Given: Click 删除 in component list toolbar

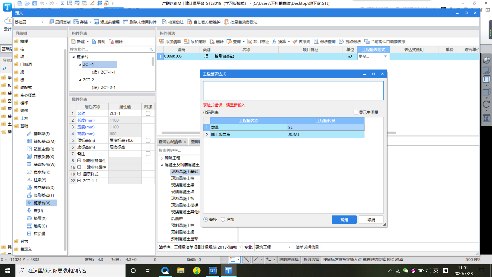Looking at the screenshot, I should pos(116,42).
